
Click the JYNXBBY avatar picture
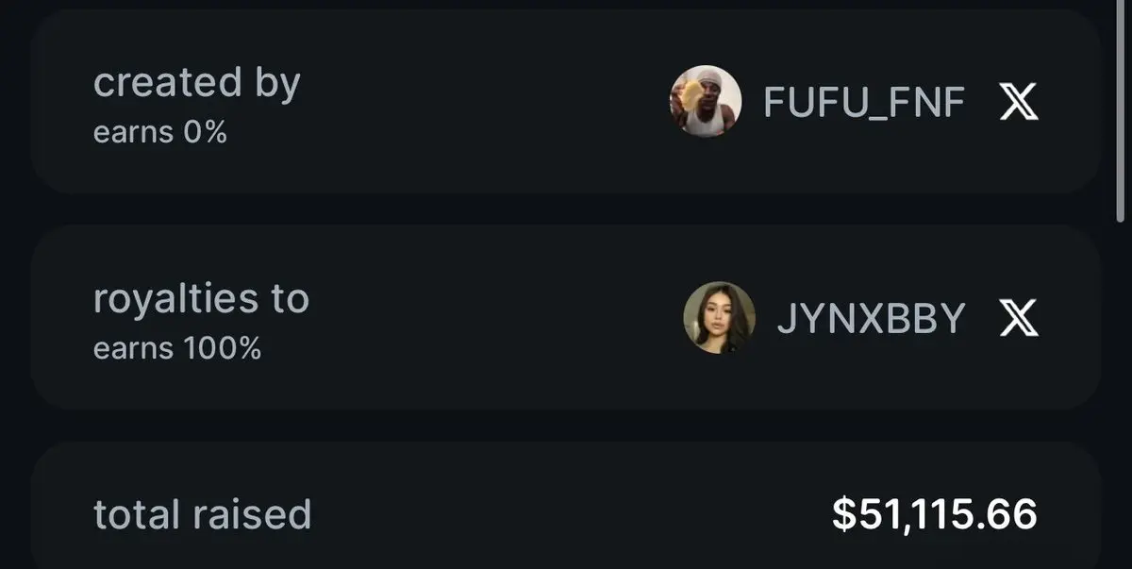tap(719, 318)
